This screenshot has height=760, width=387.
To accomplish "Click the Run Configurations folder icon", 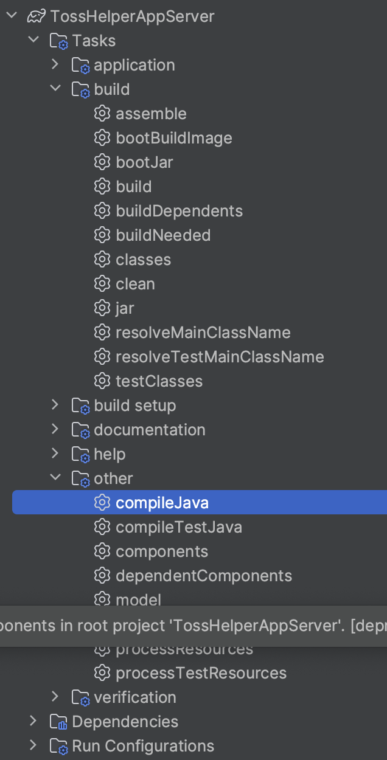I will point(58,747).
